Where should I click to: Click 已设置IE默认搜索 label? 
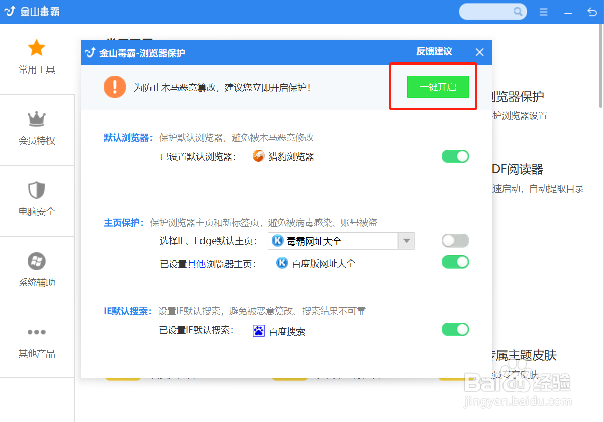(x=196, y=330)
